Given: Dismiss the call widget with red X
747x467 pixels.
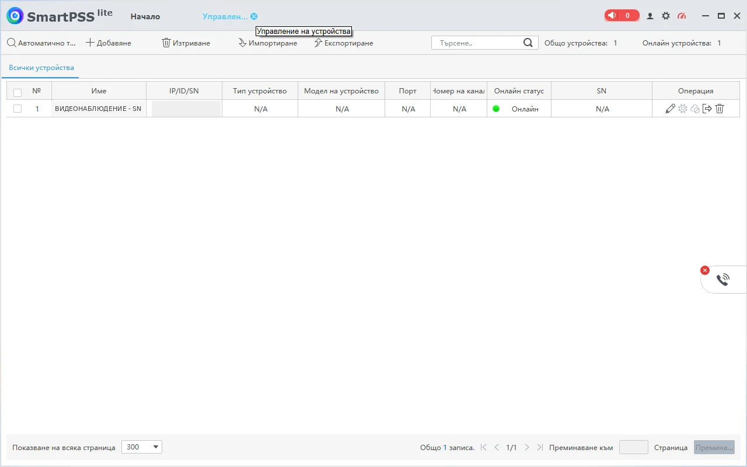Looking at the screenshot, I should point(705,270).
